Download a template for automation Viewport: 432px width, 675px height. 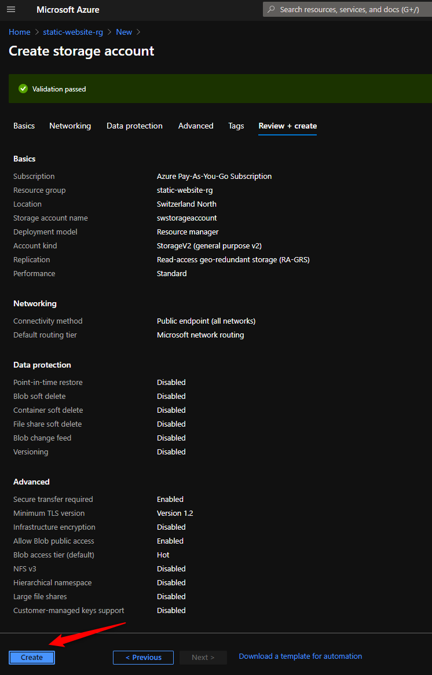301,656
